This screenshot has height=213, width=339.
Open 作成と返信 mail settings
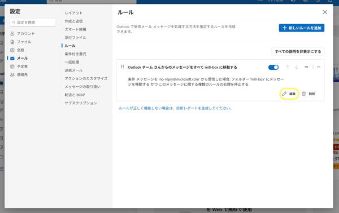[73, 21]
